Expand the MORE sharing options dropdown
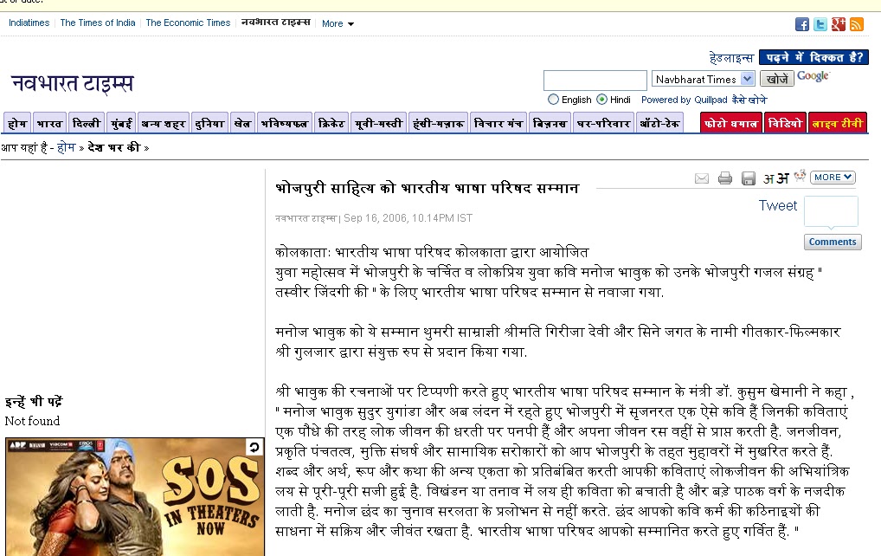Screen dimensions: 881x556 pos(833,177)
